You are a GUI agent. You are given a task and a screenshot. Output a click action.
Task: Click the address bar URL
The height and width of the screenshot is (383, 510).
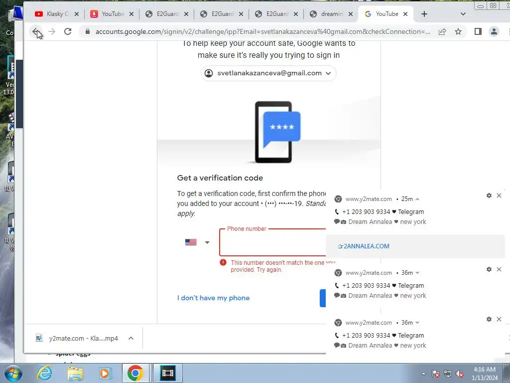coord(263,31)
